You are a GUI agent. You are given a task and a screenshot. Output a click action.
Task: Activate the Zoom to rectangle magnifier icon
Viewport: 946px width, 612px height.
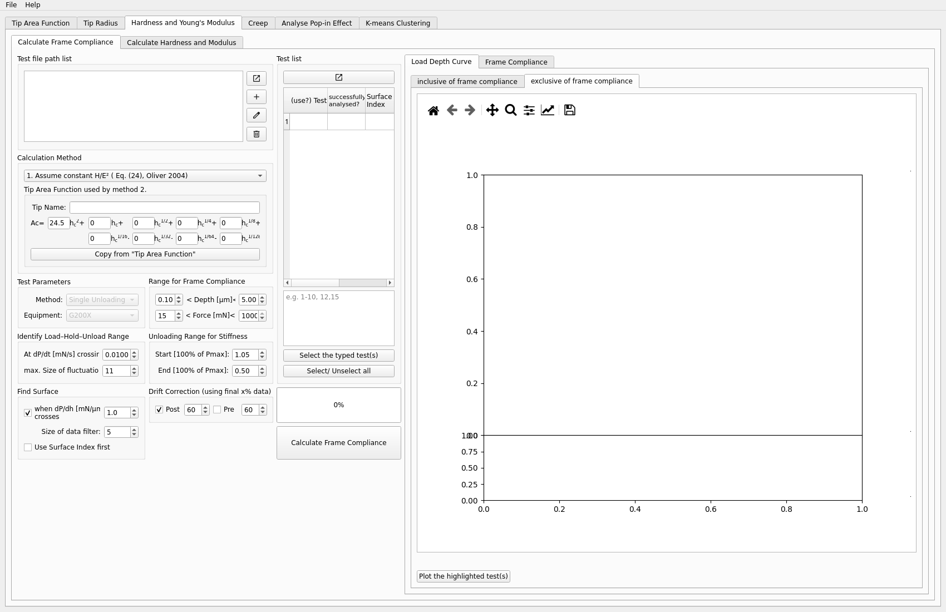(510, 110)
